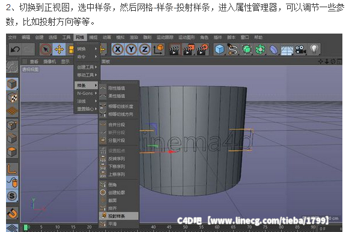Toggle Tweak mode mouse icon
349x232 pixels.
[x=12, y=182]
